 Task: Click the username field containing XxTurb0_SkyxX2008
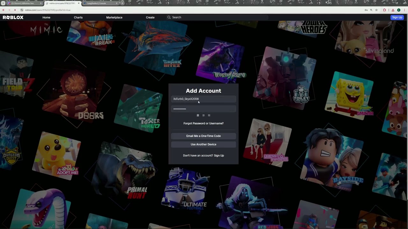pyautogui.click(x=203, y=99)
